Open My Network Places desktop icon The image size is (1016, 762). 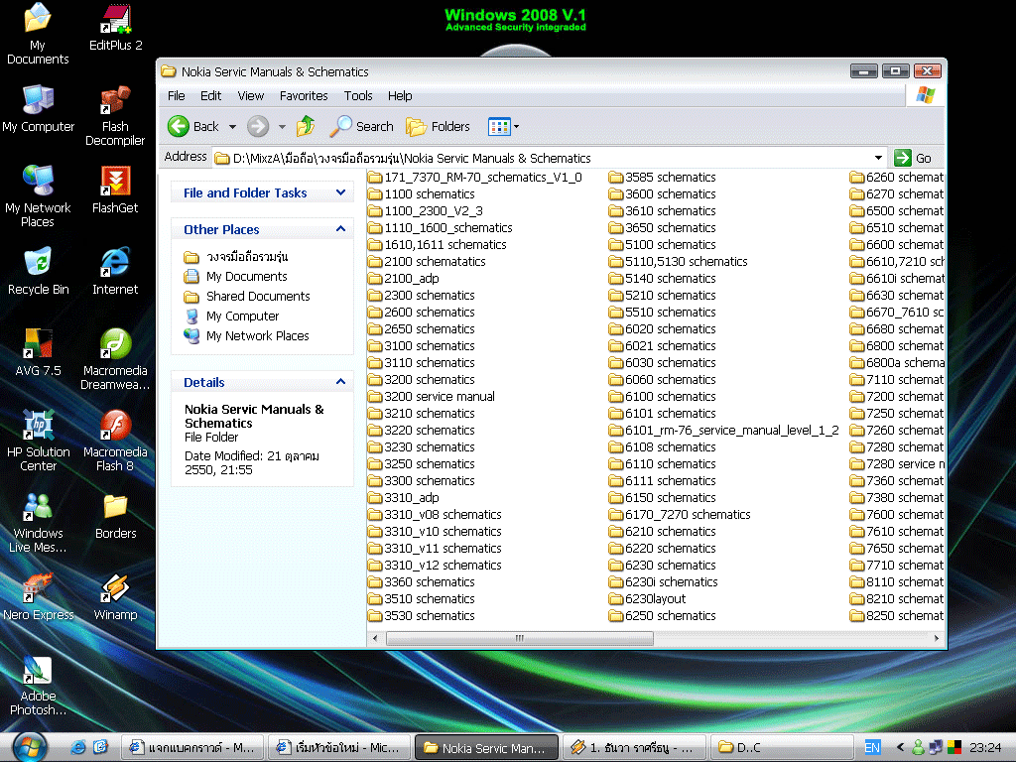coord(38,196)
